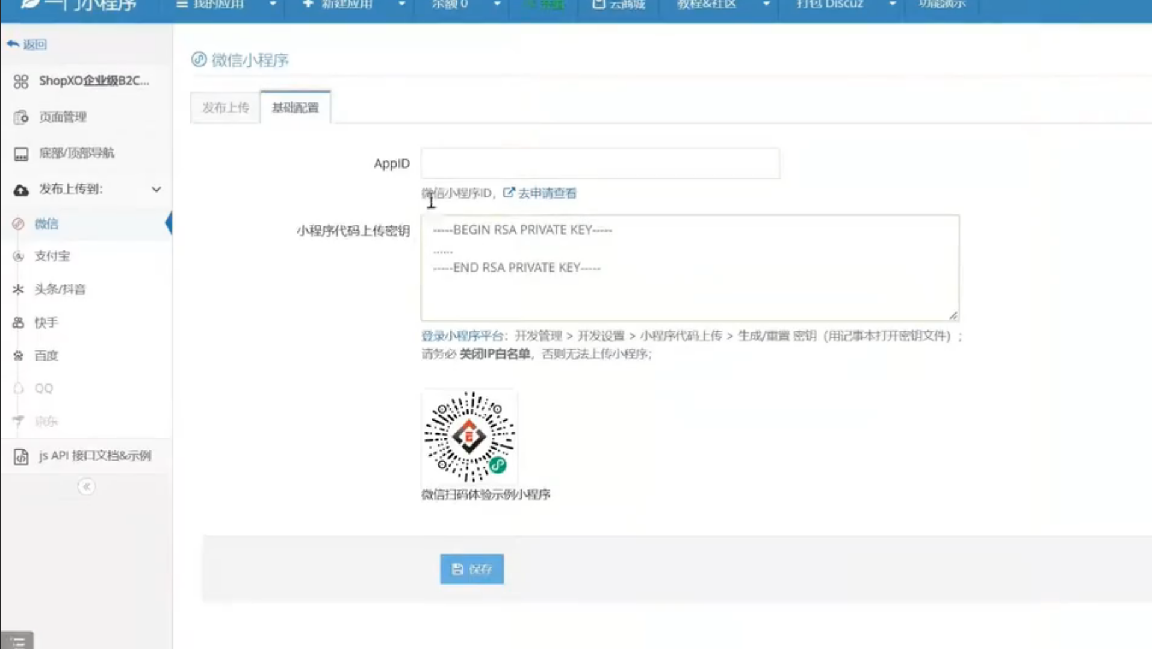Select the 快手 platform icon
Screen dimensions: 1152x649
click(18, 323)
